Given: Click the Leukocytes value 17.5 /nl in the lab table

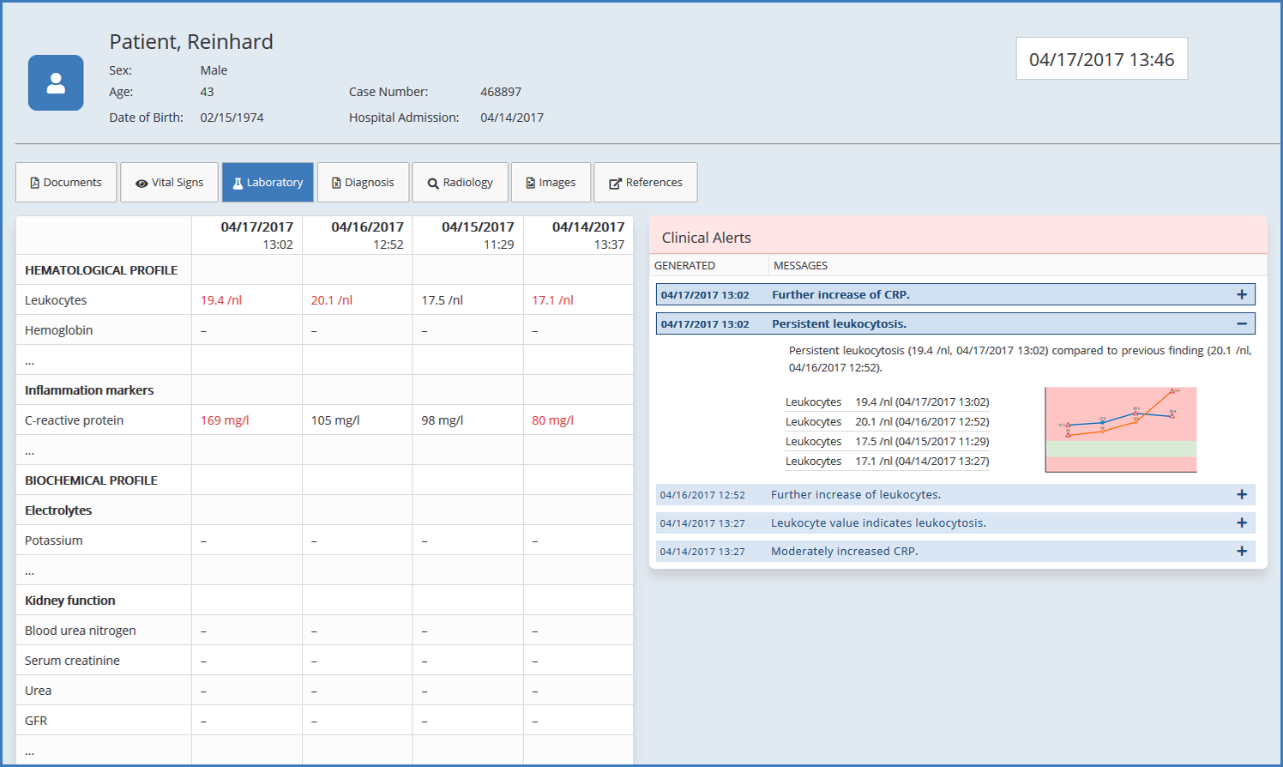Looking at the screenshot, I should tap(443, 300).
